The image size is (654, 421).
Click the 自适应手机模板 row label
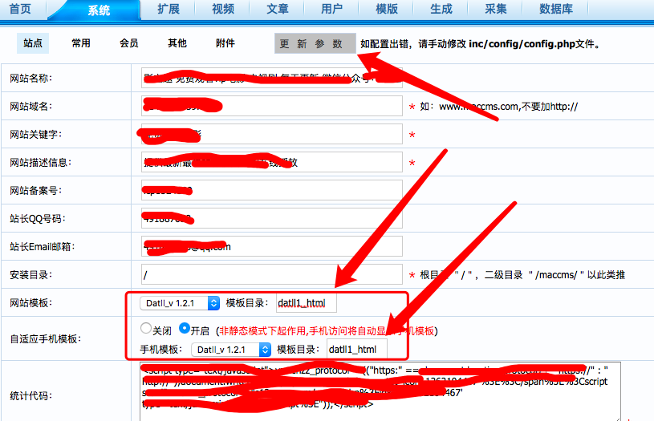(x=45, y=339)
